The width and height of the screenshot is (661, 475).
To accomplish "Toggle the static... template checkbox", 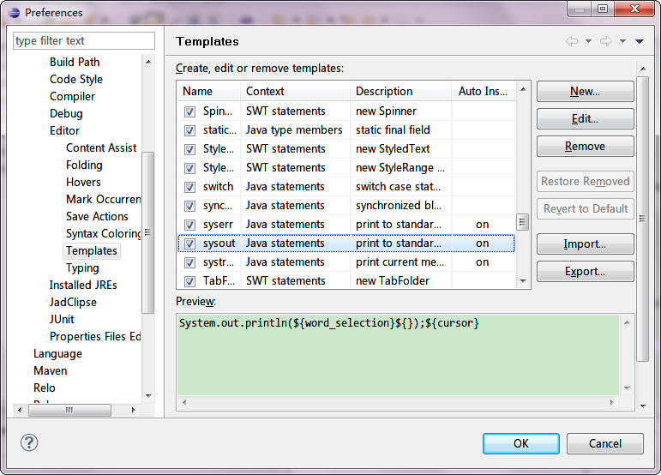I will point(189,130).
